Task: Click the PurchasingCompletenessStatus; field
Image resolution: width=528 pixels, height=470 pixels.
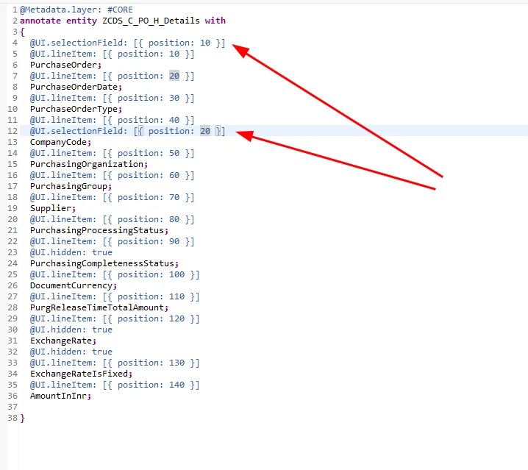Action: [x=104, y=263]
